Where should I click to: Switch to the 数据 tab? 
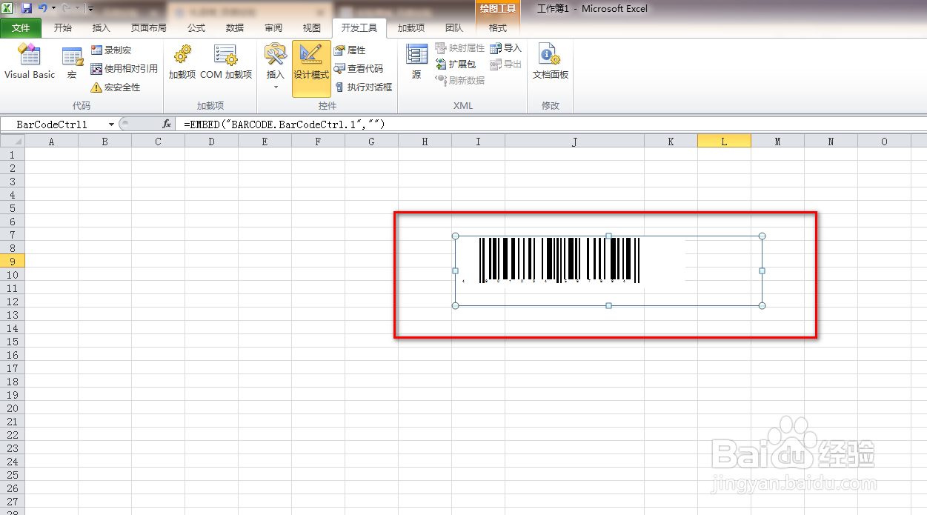point(235,28)
